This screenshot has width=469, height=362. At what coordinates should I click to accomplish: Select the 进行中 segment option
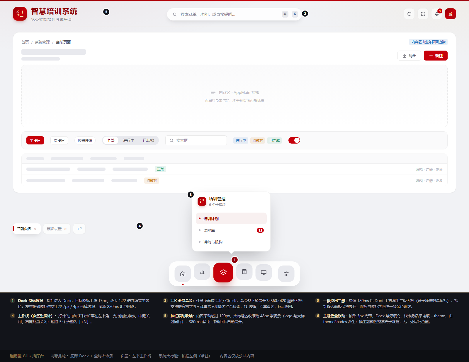tap(128, 140)
